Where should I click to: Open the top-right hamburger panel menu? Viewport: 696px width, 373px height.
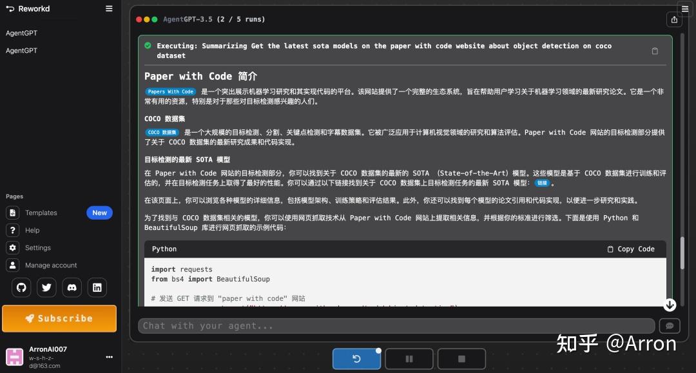pos(685,9)
